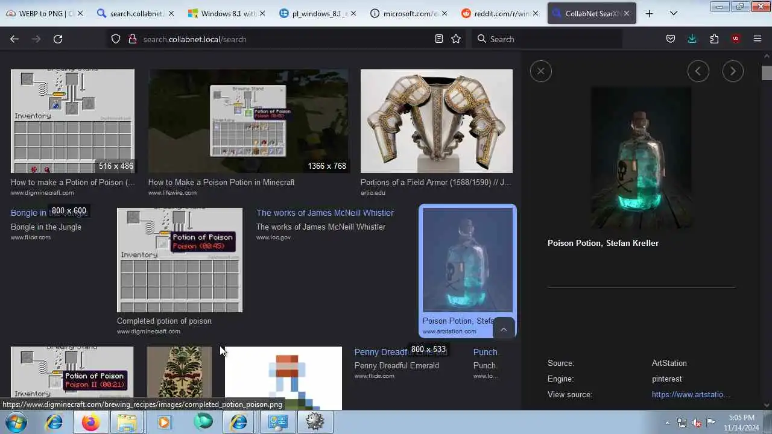Screen dimensions: 772x434
Task: Open the Punch result link
Action: point(486,352)
